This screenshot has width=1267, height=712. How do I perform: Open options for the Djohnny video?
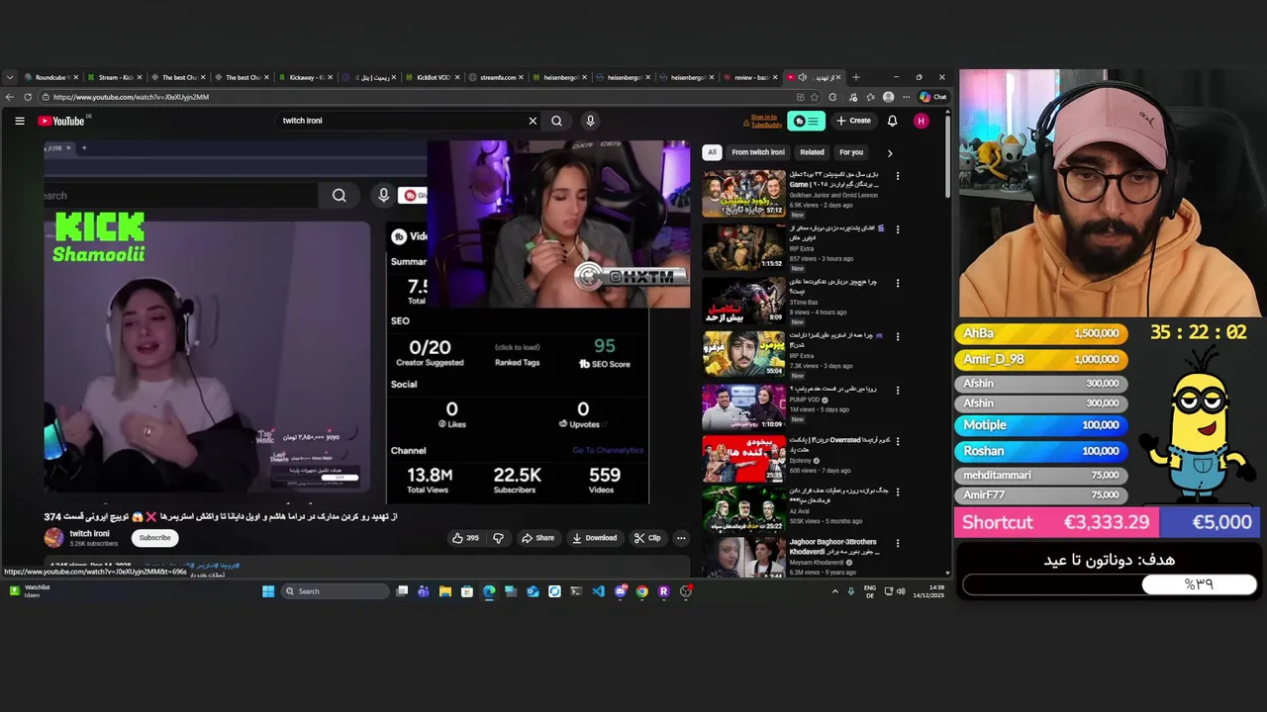click(898, 441)
